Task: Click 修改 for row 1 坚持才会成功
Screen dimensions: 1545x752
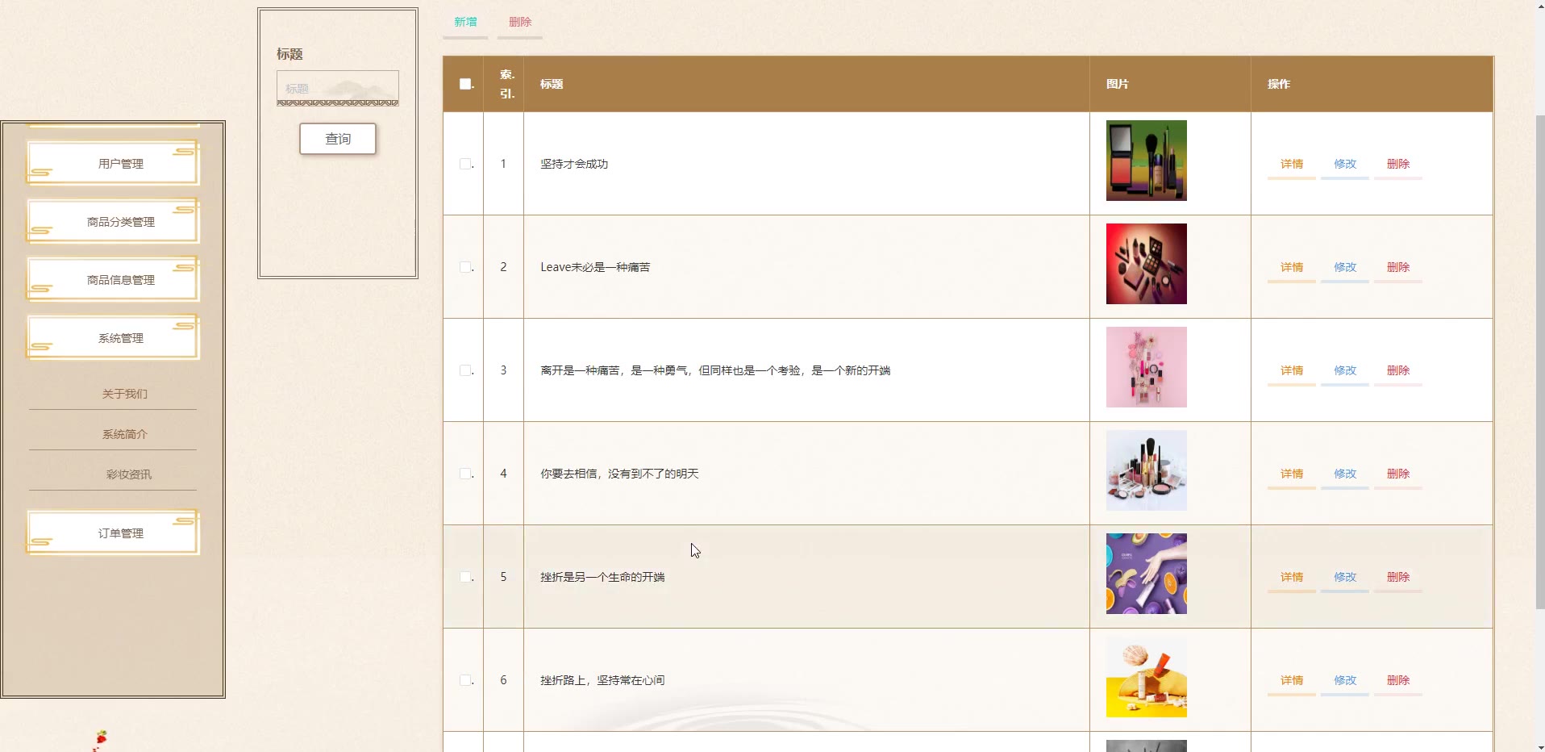Action: pos(1345,164)
